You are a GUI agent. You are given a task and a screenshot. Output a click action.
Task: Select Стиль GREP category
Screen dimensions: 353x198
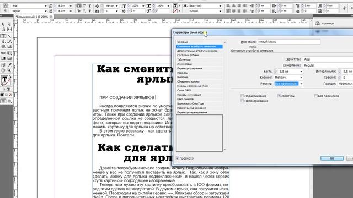click(199, 90)
